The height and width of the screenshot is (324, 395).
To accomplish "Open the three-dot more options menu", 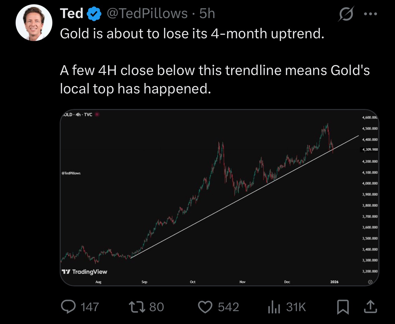I will coord(371,14).
